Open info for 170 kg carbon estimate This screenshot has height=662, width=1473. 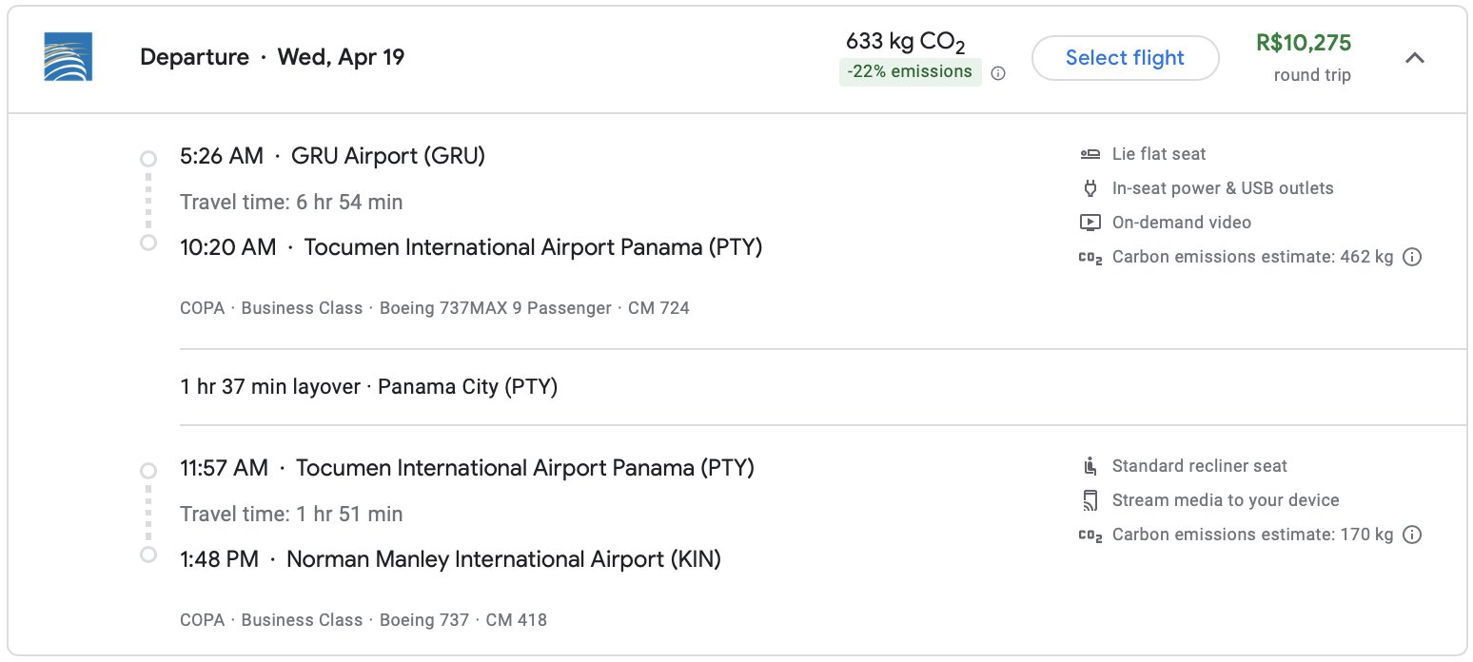pos(1413,535)
